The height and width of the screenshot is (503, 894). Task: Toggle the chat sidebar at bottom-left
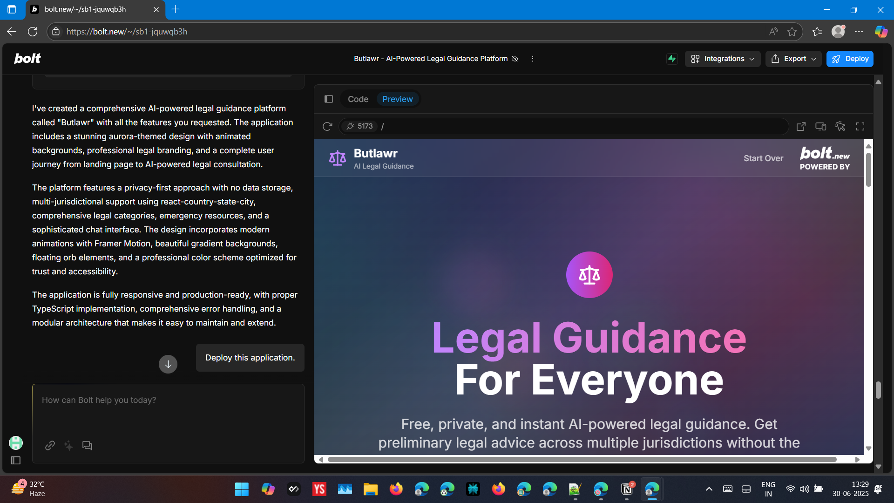(15, 461)
